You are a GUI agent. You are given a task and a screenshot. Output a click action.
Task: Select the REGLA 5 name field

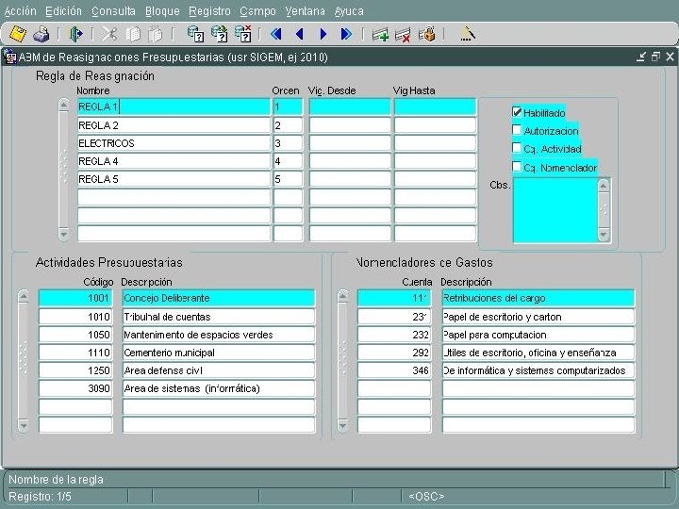tap(174, 179)
